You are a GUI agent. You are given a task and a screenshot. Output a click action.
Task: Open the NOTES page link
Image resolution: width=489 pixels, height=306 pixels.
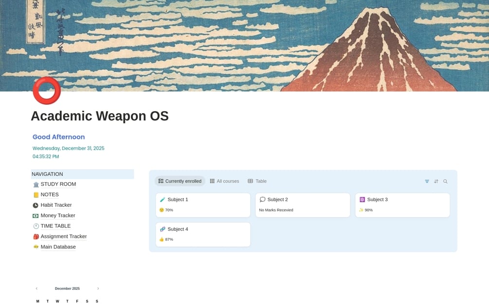click(50, 194)
